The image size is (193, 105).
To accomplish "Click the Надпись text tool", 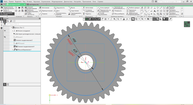I will [x=87, y=14].
